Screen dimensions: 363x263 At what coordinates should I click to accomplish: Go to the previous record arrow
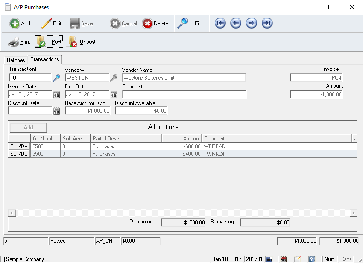tap(236, 23)
